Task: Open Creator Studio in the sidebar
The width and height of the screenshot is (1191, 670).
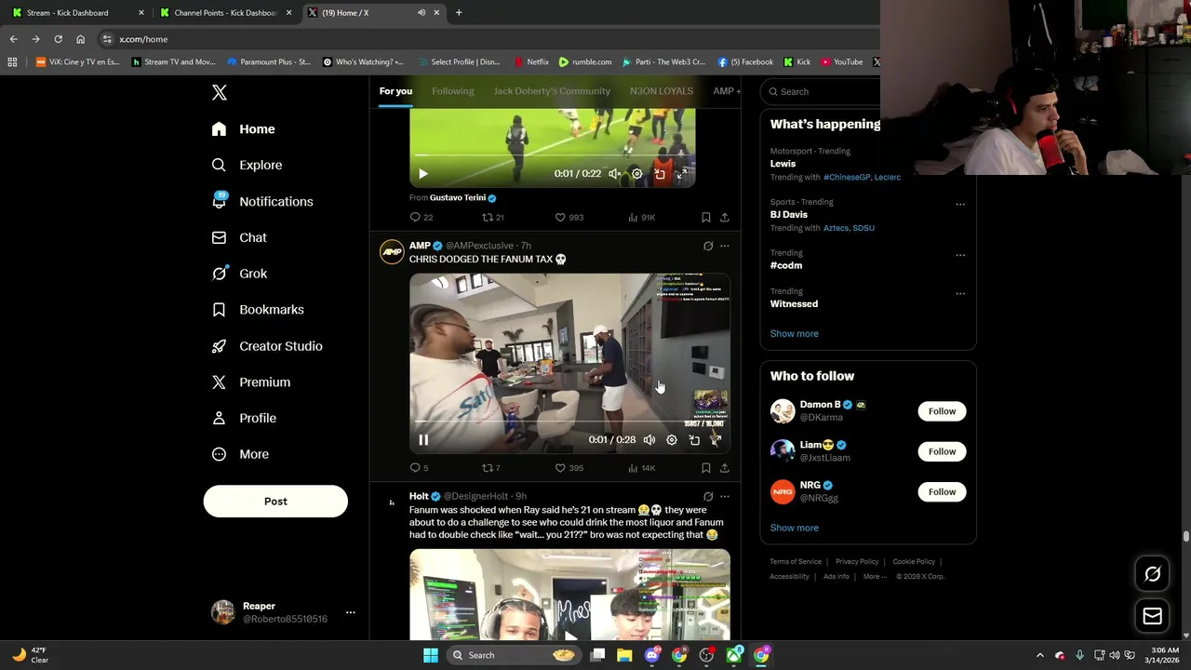Action: coord(266,346)
